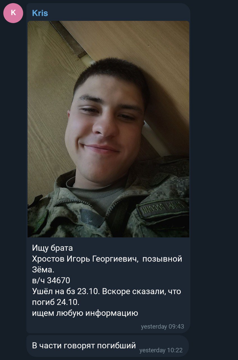Click the unit number "в/ч 34670"
The image size is (238, 360).
[x=51, y=281]
